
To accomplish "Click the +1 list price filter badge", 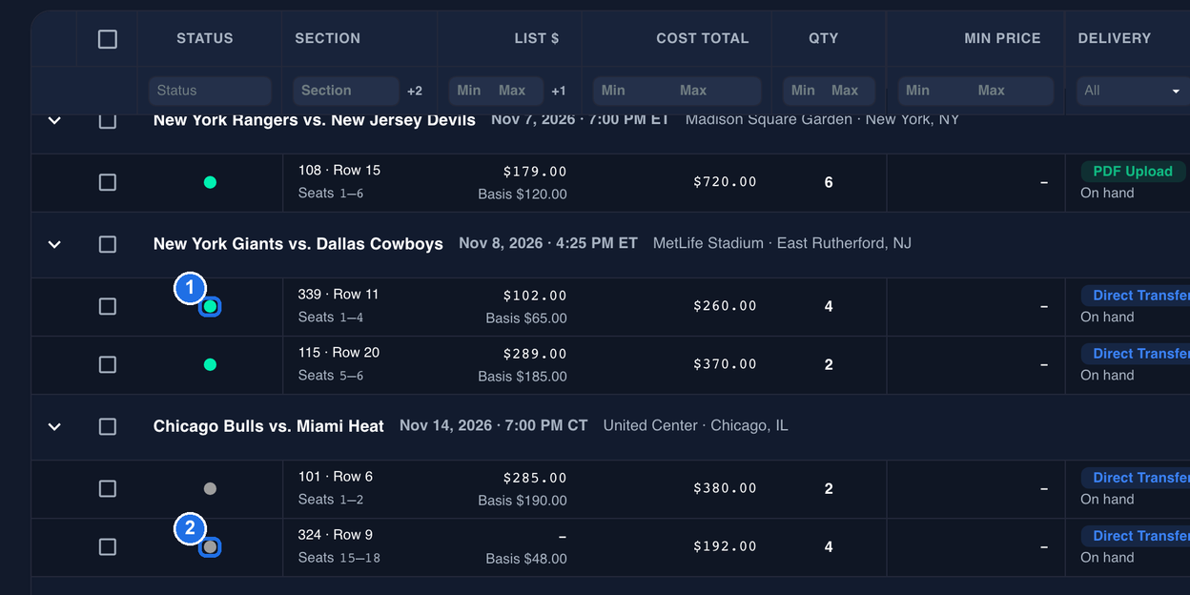I will pyautogui.click(x=559, y=91).
